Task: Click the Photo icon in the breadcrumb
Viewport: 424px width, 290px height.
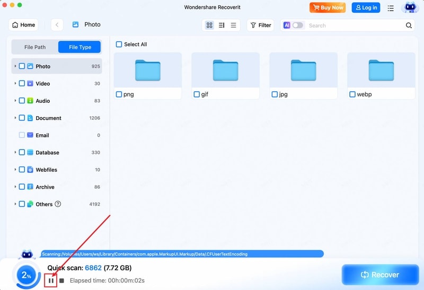Action: (75, 24)
